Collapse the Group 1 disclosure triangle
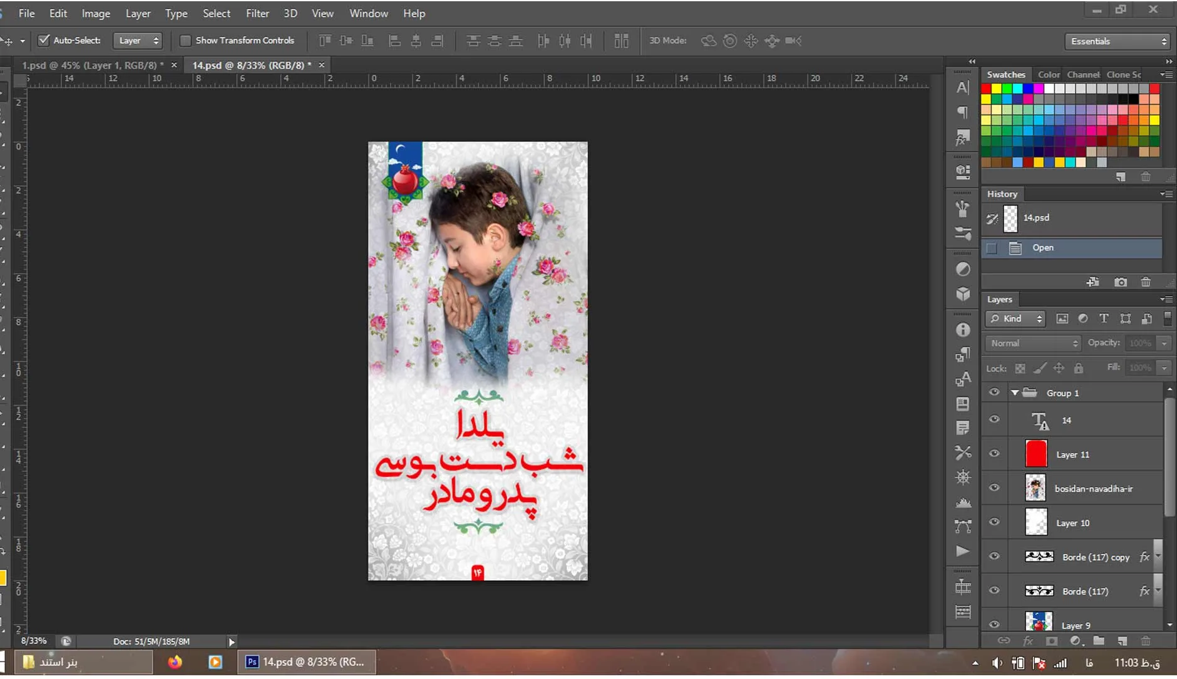Image resolution: width=1177 pixels, height=679 pixels. click(1015, 393)
